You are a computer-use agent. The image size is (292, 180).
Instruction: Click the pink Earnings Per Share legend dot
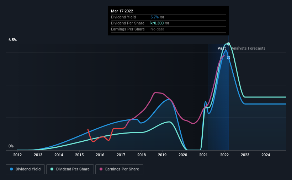(x=101, y=169)
